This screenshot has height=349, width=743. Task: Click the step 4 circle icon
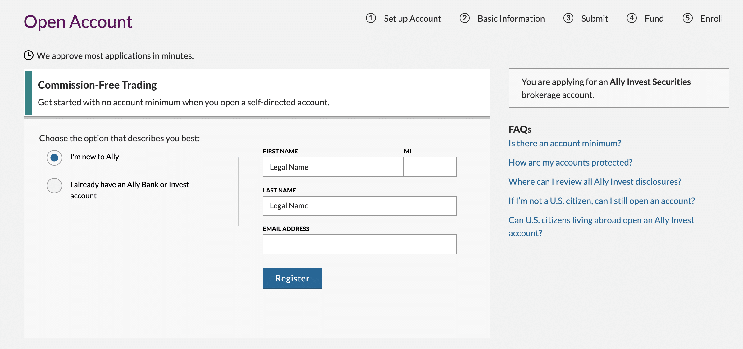(631, 18)
